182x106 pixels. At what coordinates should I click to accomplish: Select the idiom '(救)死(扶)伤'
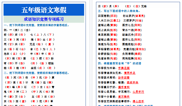pyautogui.click(x=16, y=78)
